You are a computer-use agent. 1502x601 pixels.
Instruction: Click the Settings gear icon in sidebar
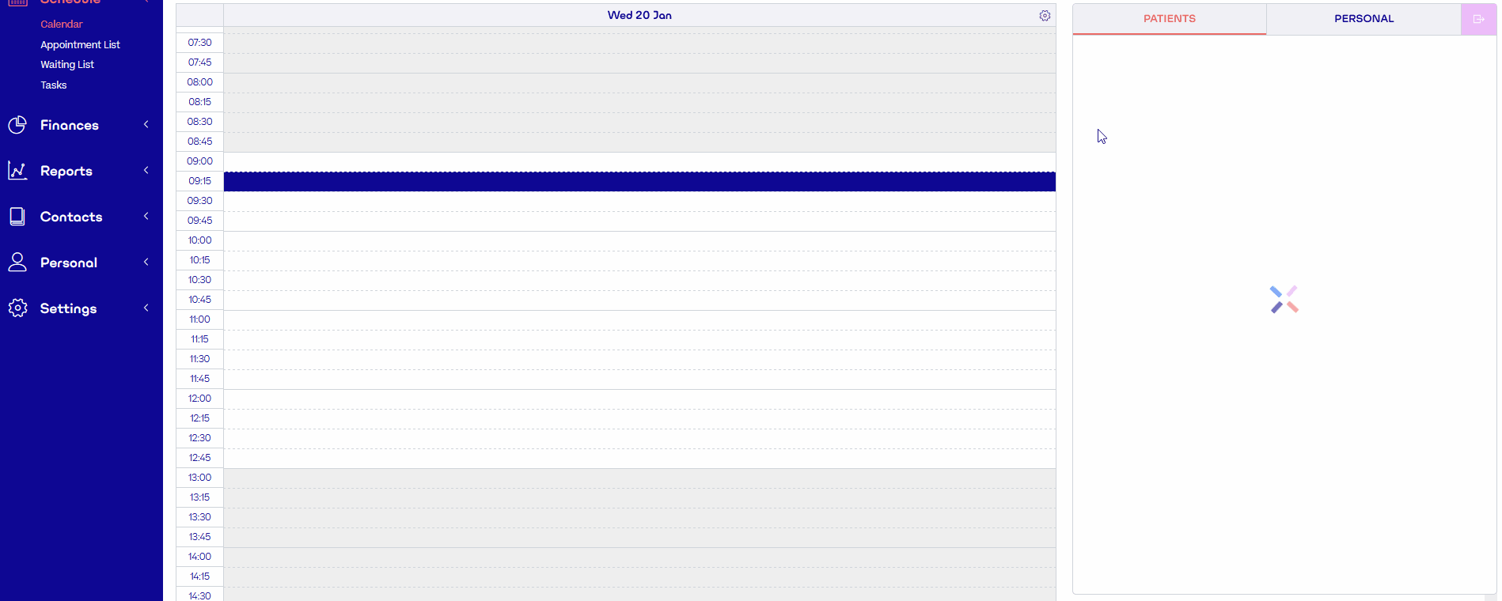tap(17, 308)
